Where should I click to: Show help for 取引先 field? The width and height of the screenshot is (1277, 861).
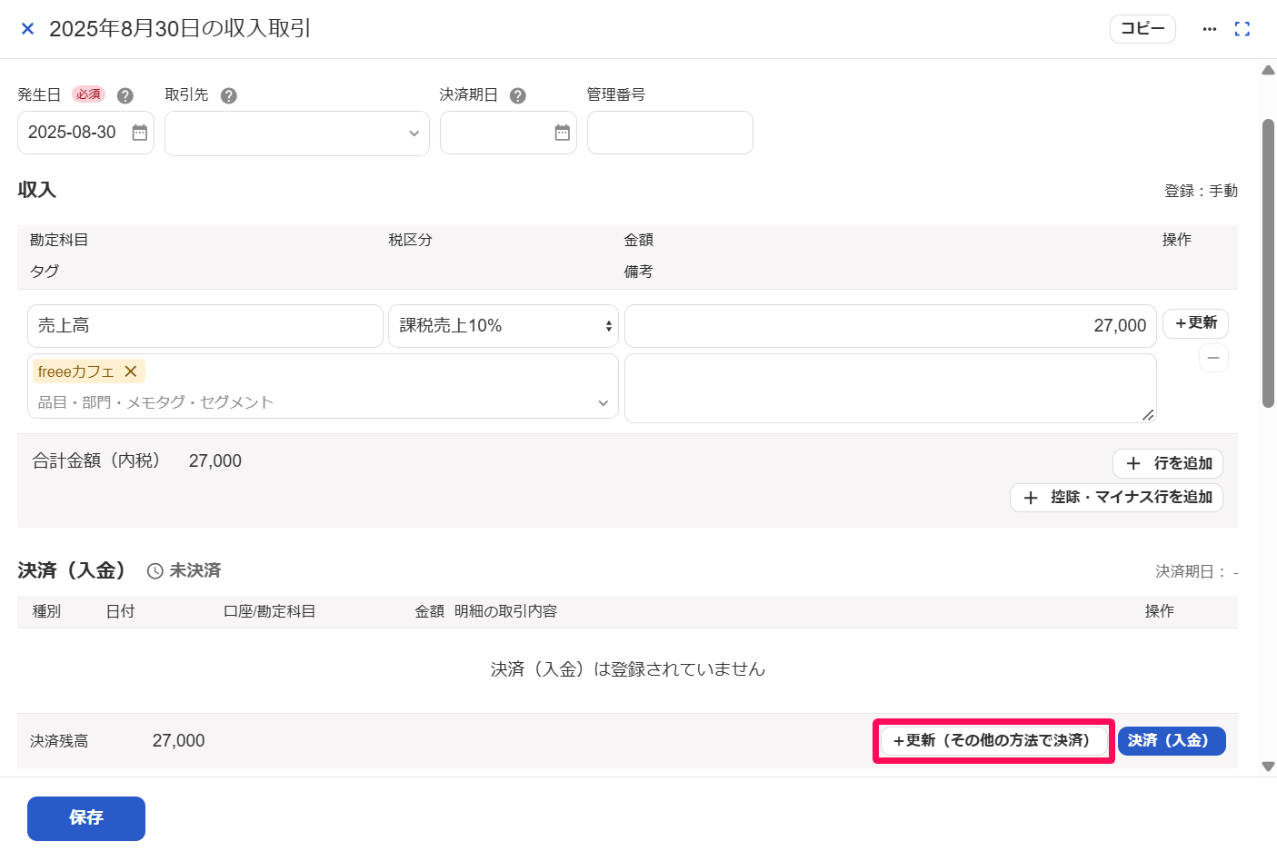tap(229, 95)
